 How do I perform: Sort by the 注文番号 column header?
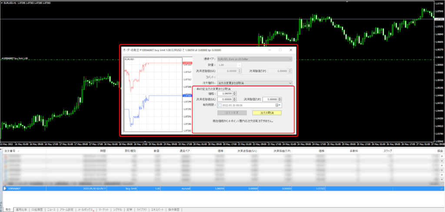24,151
